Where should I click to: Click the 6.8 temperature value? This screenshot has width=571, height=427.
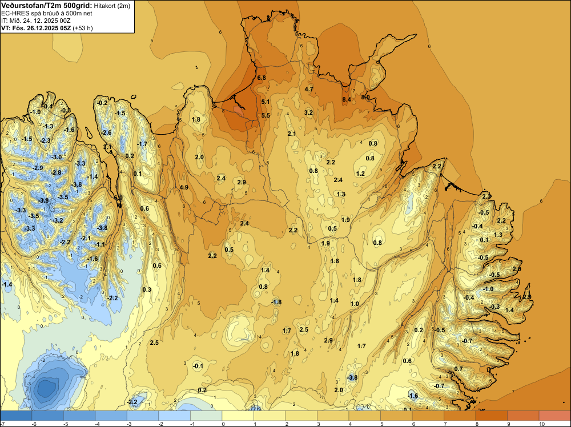pos(262,78)
